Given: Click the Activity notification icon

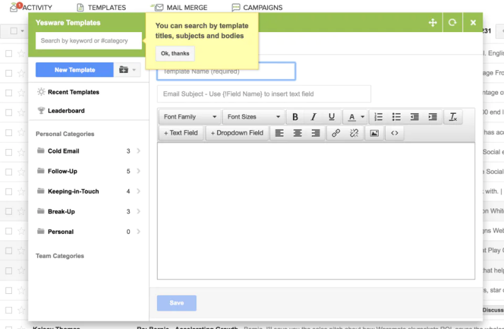Looking at the screenshot, I should pyautogui.click(x=14, y=7).
